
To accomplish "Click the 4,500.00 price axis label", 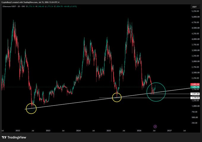I will 195,28.
